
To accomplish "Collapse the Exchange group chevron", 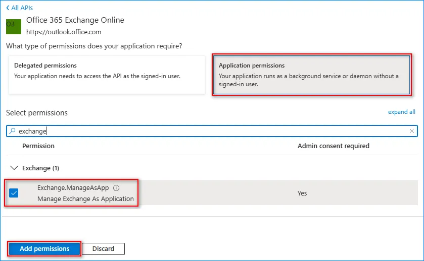I will 13,168.
